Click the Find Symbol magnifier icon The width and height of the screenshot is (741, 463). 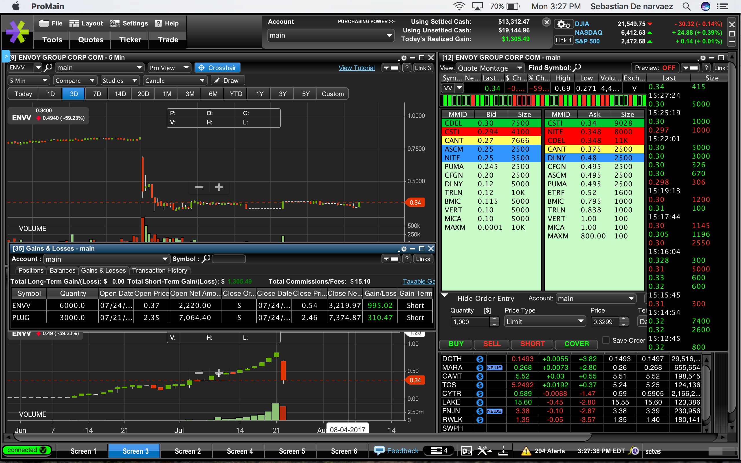577,67
